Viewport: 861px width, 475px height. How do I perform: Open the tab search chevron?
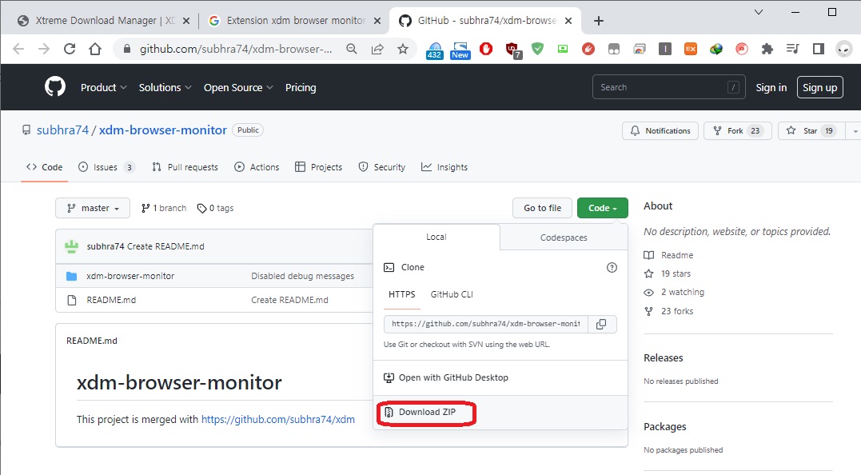(x=759, y=12)
